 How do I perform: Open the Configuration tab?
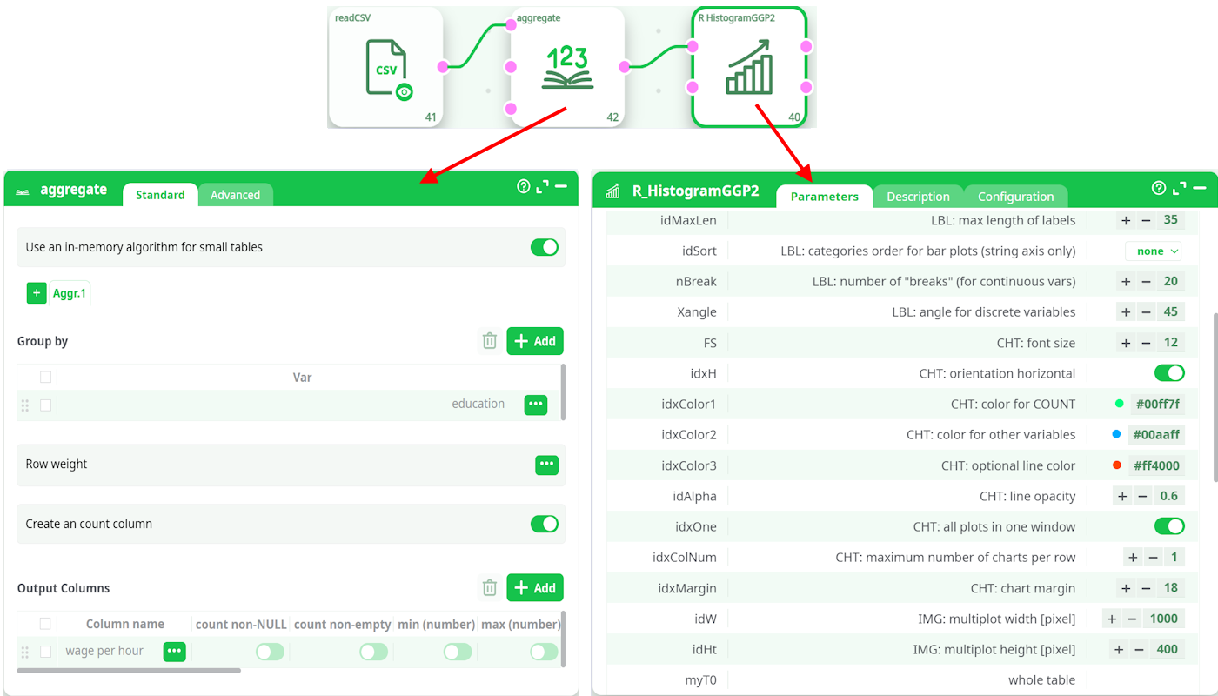(1015, 197)
